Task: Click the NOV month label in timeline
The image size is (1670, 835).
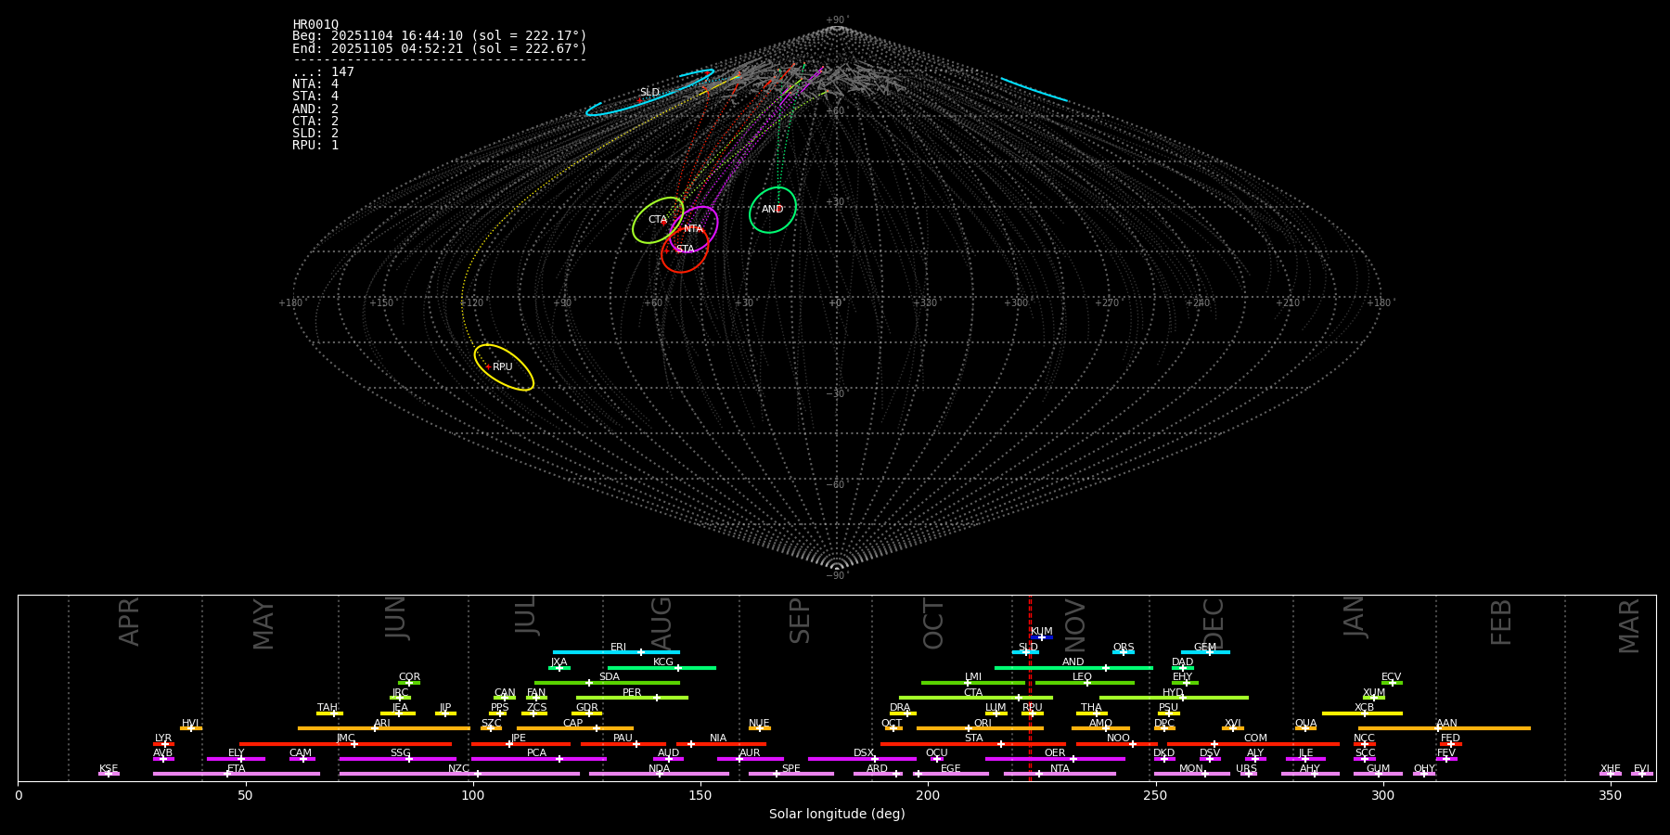Action: pos(1074,624)
